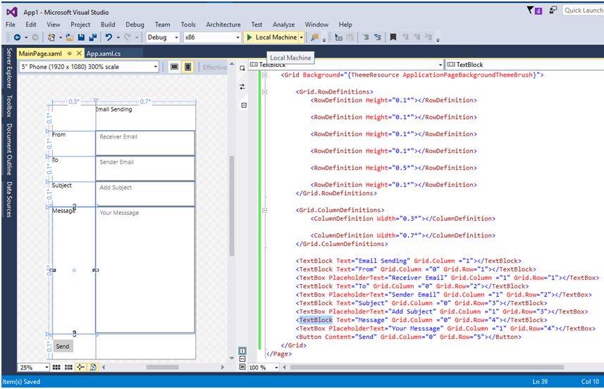Click the Save All toolbar icon
This screenshot has width=604, height=389.
click(92, 37)
